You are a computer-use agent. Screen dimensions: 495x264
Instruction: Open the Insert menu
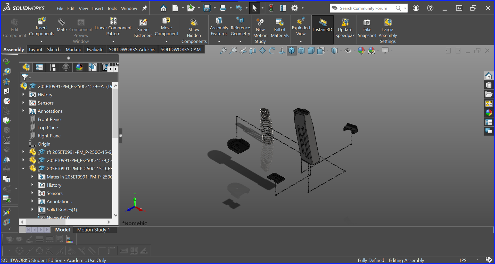pos(98,9)
